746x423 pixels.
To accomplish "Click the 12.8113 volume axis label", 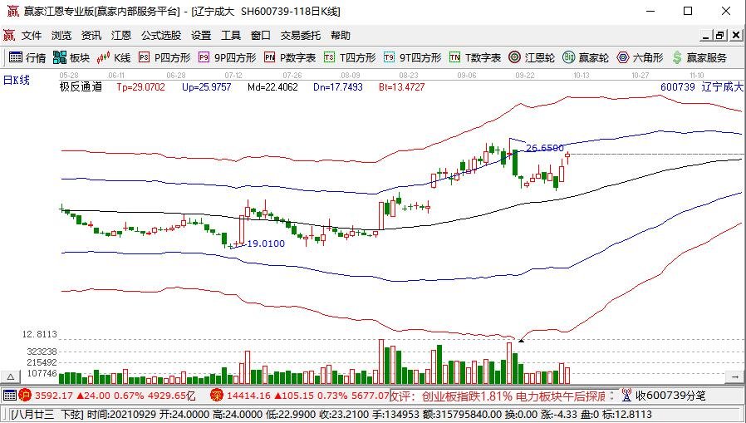I will (40, 335).
